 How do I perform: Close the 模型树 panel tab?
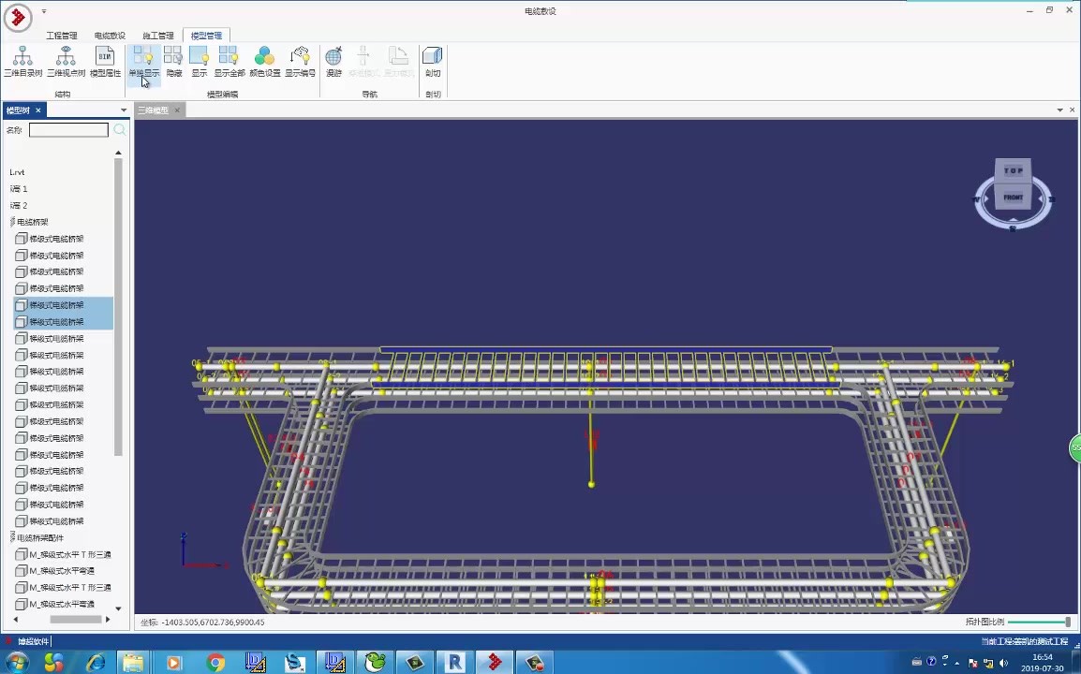click(38, 110)
